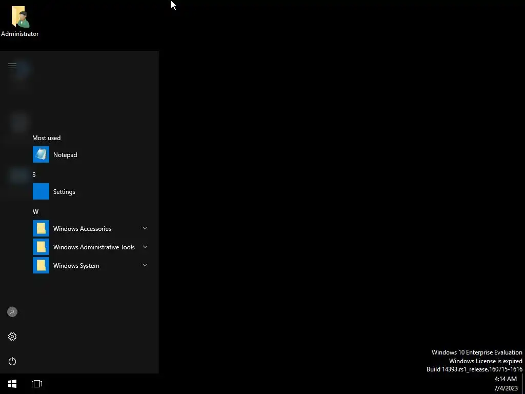Viewport: 525px width, 394px height.
Task: Open the Settings app tile in the S section
Action: (41, 191)
